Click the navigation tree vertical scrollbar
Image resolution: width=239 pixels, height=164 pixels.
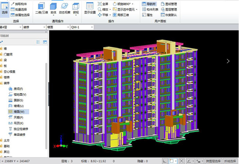coord(46,106)
